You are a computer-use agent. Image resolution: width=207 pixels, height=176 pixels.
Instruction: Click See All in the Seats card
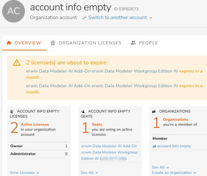pos(89,172)
